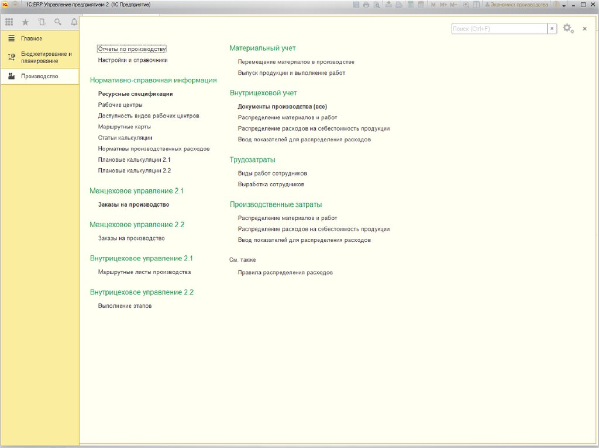Open navigation settings via the gear icon
This screenshot has height=448, width=599.
tap(567, 28)
